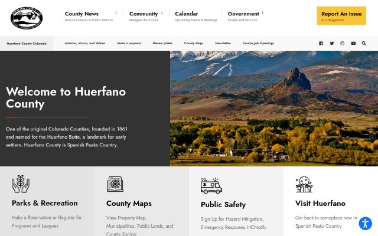Click the Report An Issue button
Screen dimensions: 378x236
[341, 16]
